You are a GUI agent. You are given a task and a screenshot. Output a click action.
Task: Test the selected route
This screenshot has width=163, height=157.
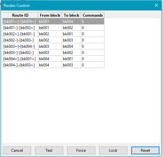tap(49, 150)
